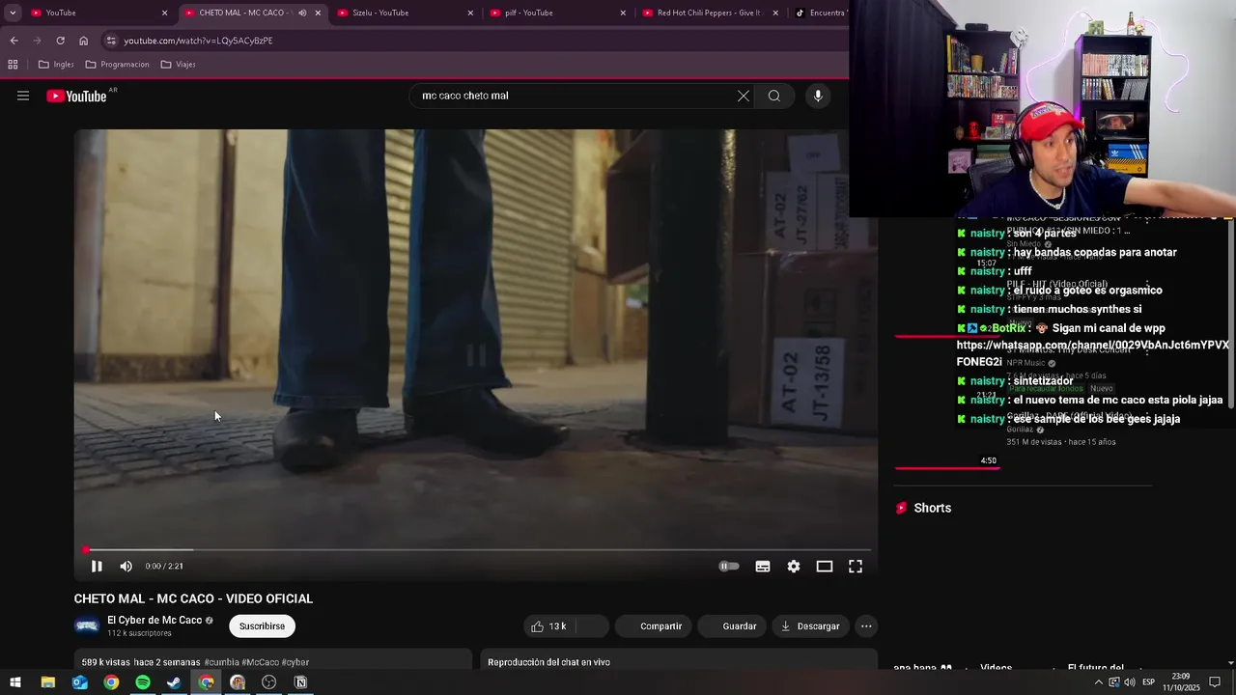Reload the page with the refresh icon
This screenshot has height=695, width=1236.
60,41
